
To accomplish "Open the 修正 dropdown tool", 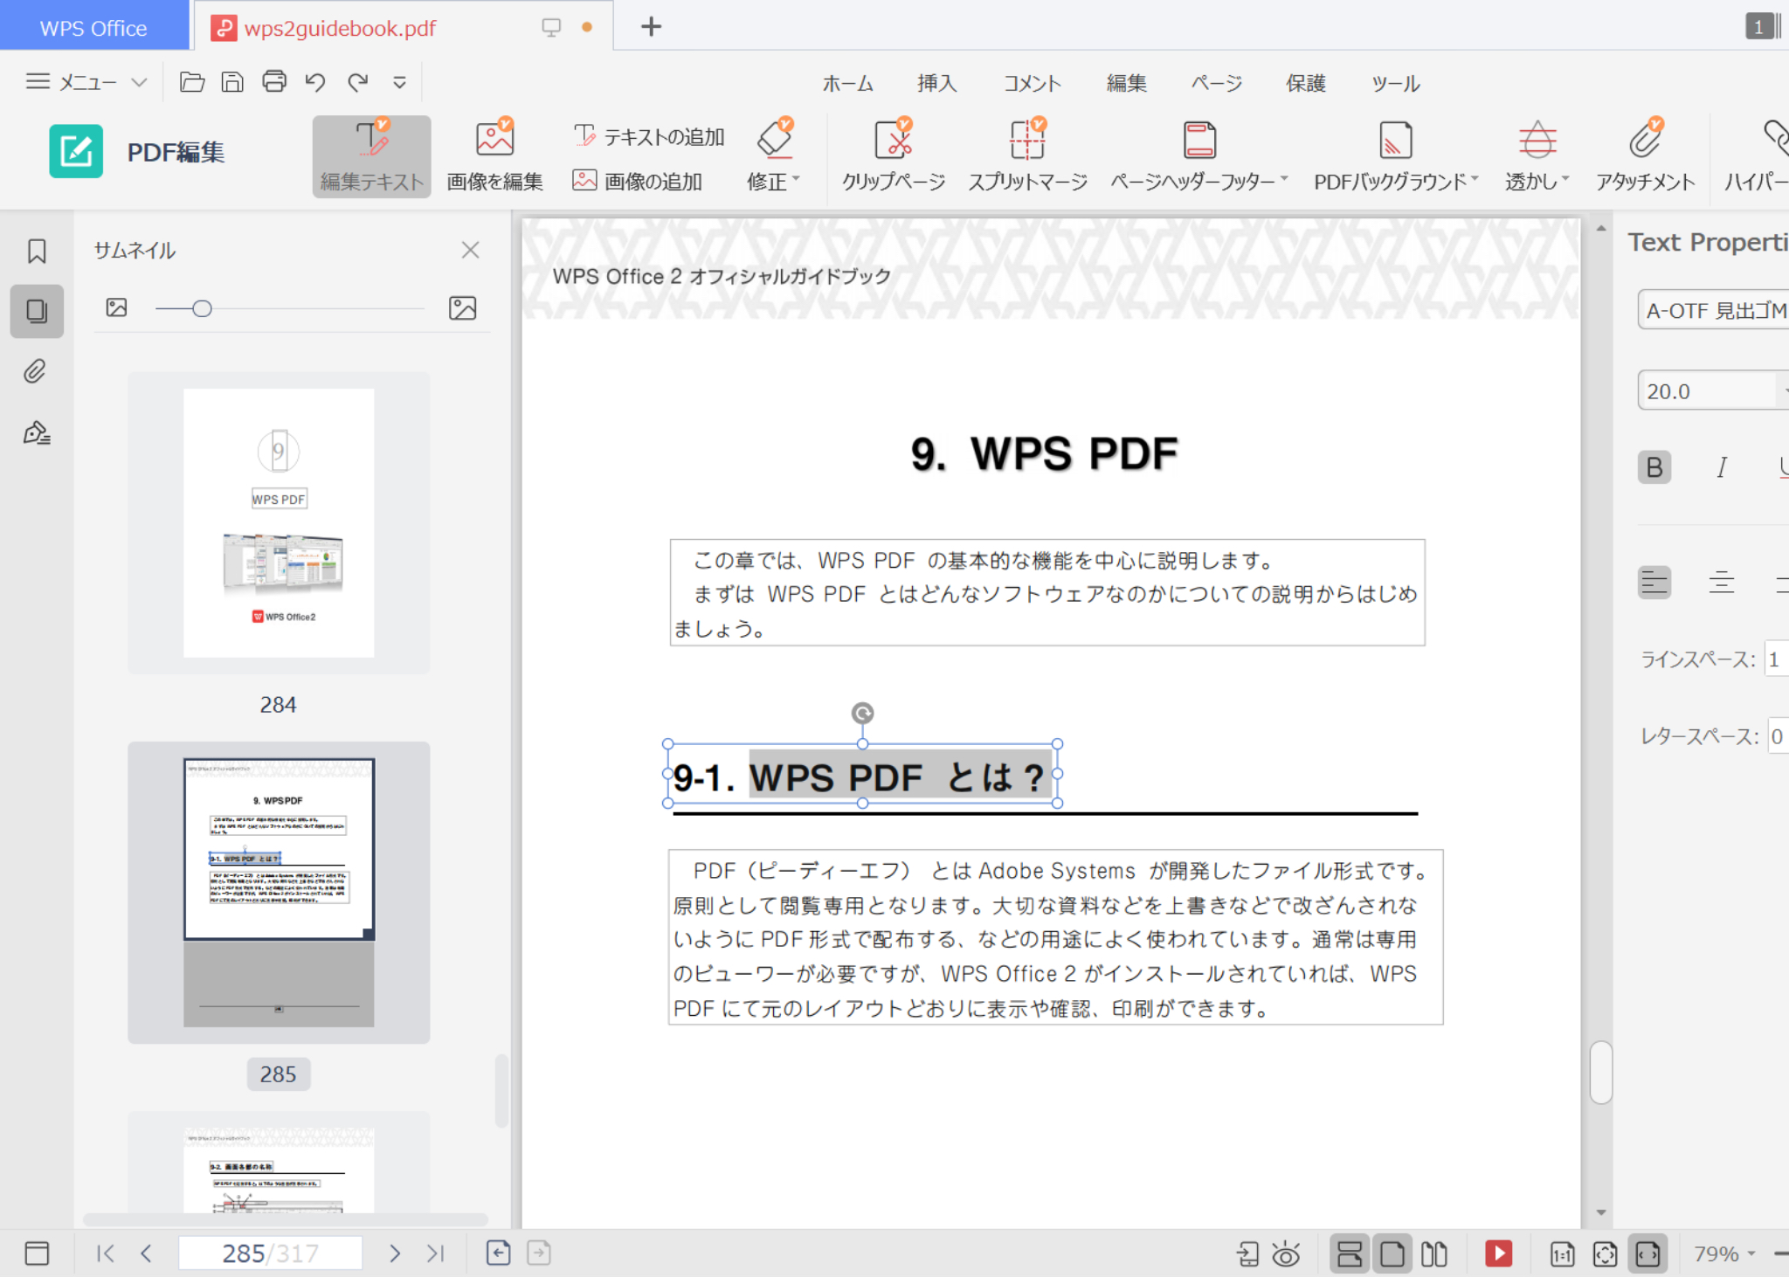I will tap(774, 156).
